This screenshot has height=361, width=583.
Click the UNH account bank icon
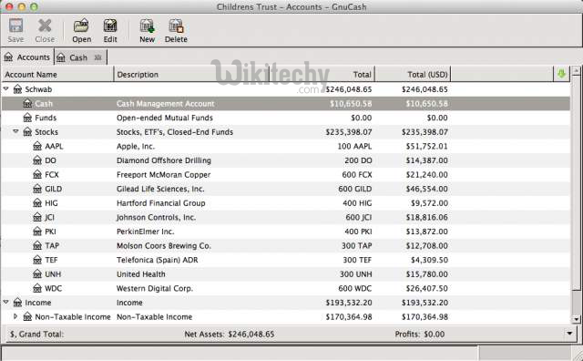pyautogui.click(x=37, y=274)
